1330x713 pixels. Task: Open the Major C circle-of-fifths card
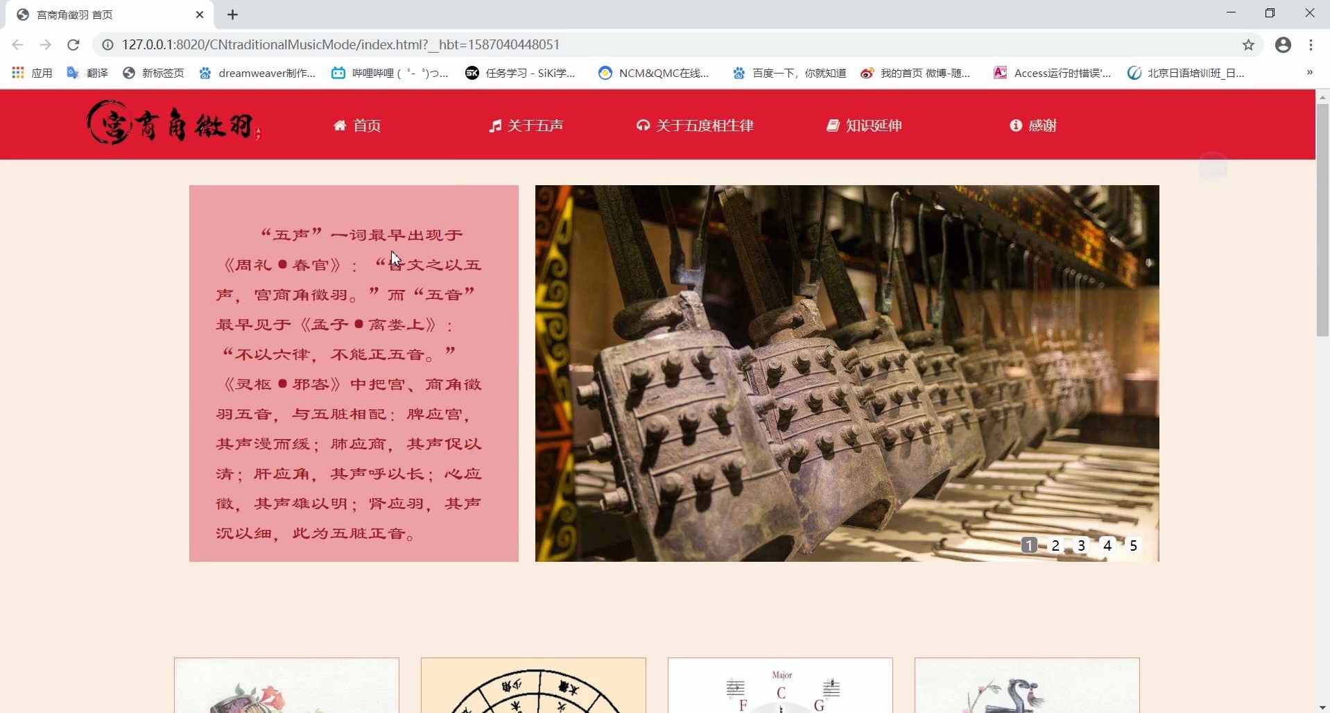pos(780,685)
